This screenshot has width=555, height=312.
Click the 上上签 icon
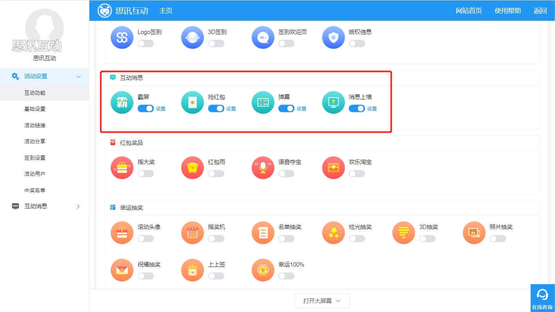point(193,270)
